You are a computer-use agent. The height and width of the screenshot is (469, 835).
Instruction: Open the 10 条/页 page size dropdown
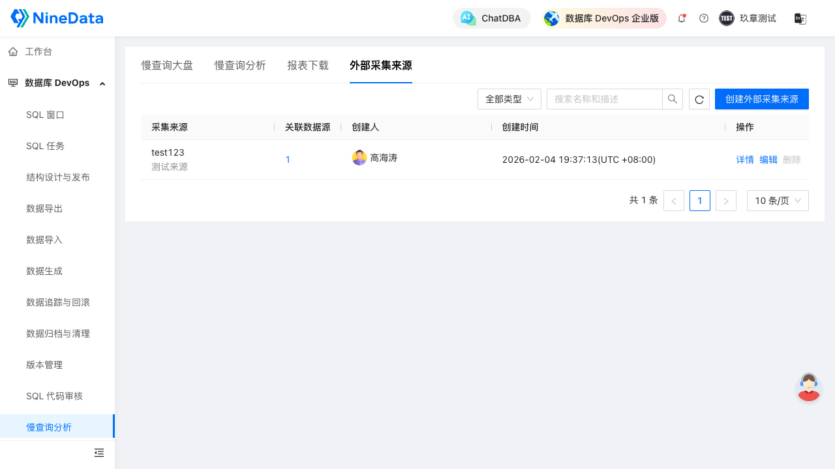pos(778,201)
